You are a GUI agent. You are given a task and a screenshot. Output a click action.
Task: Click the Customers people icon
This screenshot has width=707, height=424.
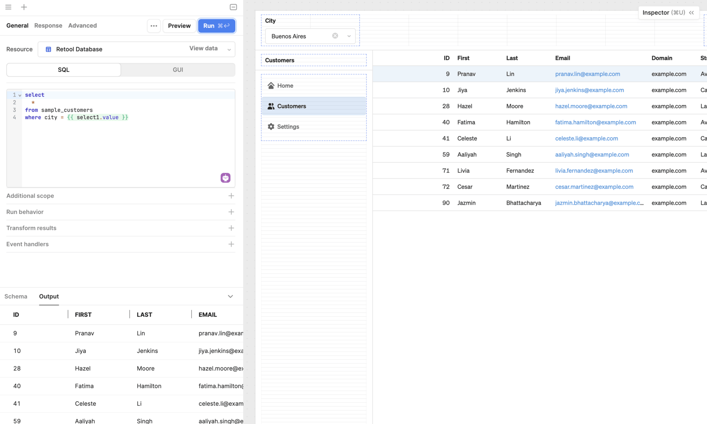tap(271, 106)
